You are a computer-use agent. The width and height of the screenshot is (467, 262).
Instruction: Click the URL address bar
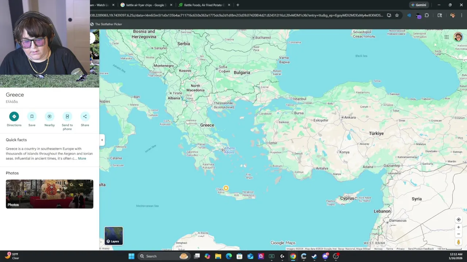(236, 15)
